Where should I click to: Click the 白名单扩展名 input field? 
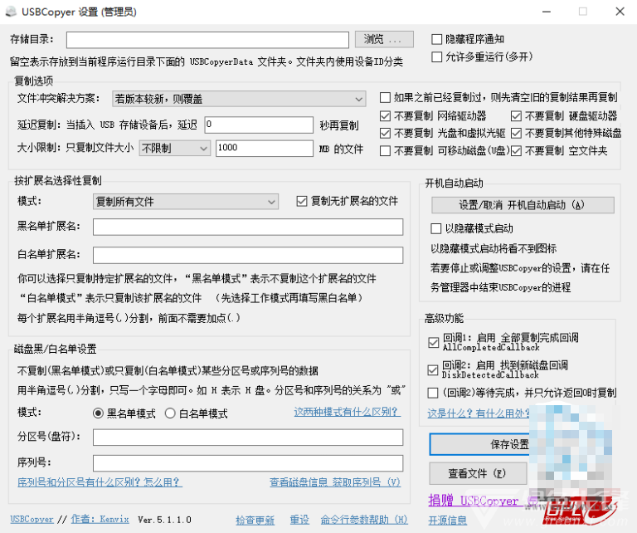248,256
